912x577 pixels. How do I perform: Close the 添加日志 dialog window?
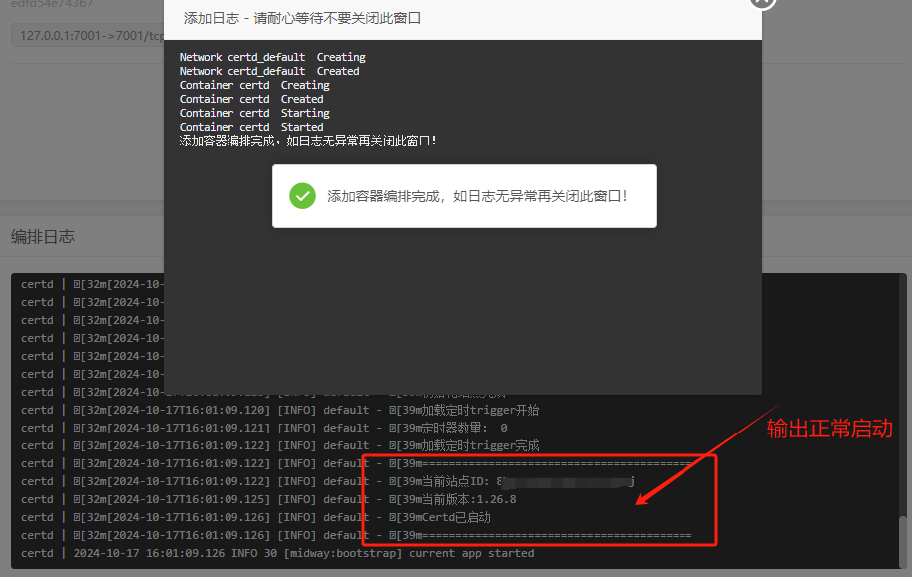[762, 2]
